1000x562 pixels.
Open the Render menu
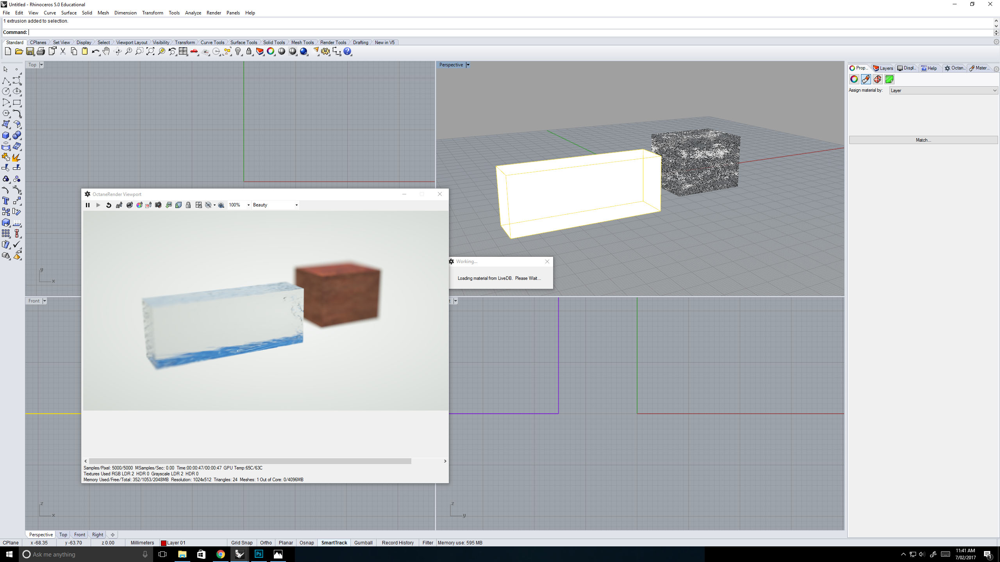(214, 12)
